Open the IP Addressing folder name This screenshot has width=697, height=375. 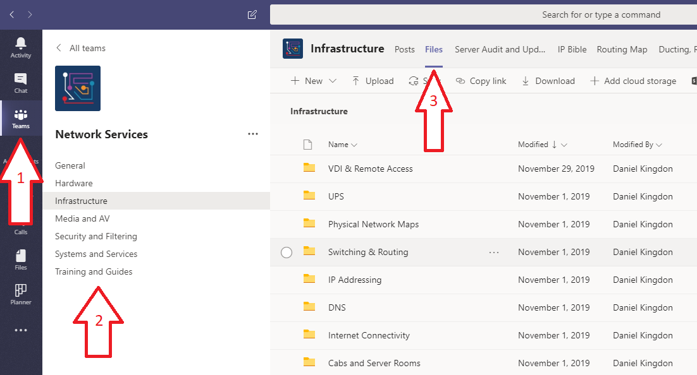(355, 280)
